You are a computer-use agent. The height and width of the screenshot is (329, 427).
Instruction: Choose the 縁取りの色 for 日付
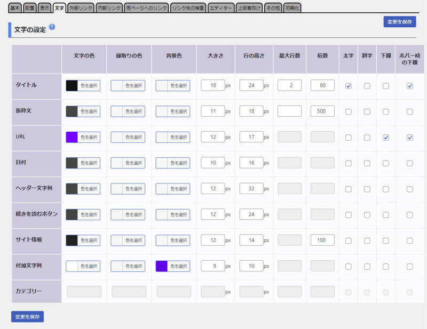pyautogui.click(x=128, y=163)
